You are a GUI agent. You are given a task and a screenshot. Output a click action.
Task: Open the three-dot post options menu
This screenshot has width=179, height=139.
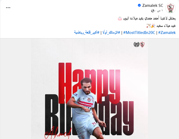pyautogui.click(x=8, y=8)
